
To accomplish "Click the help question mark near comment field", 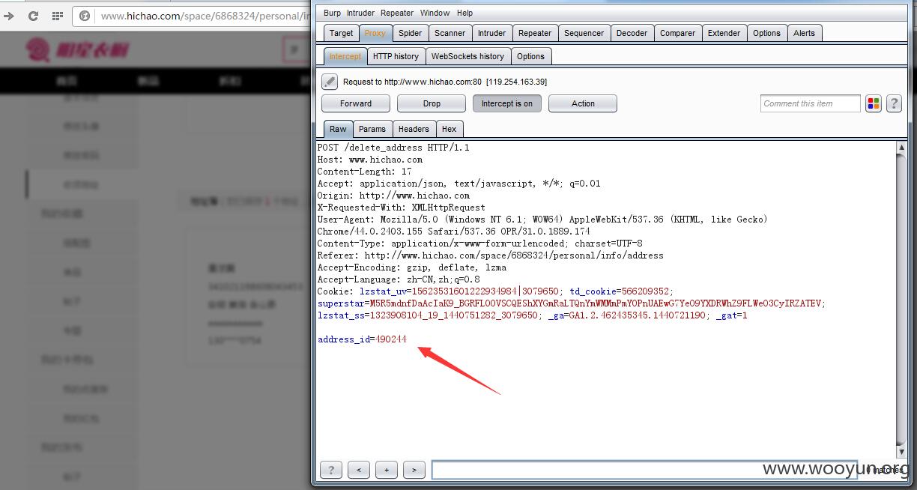I will coord(894,103).
